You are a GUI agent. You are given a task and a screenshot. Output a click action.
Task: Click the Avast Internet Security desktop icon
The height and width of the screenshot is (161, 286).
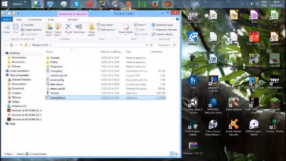pos(233,127)
